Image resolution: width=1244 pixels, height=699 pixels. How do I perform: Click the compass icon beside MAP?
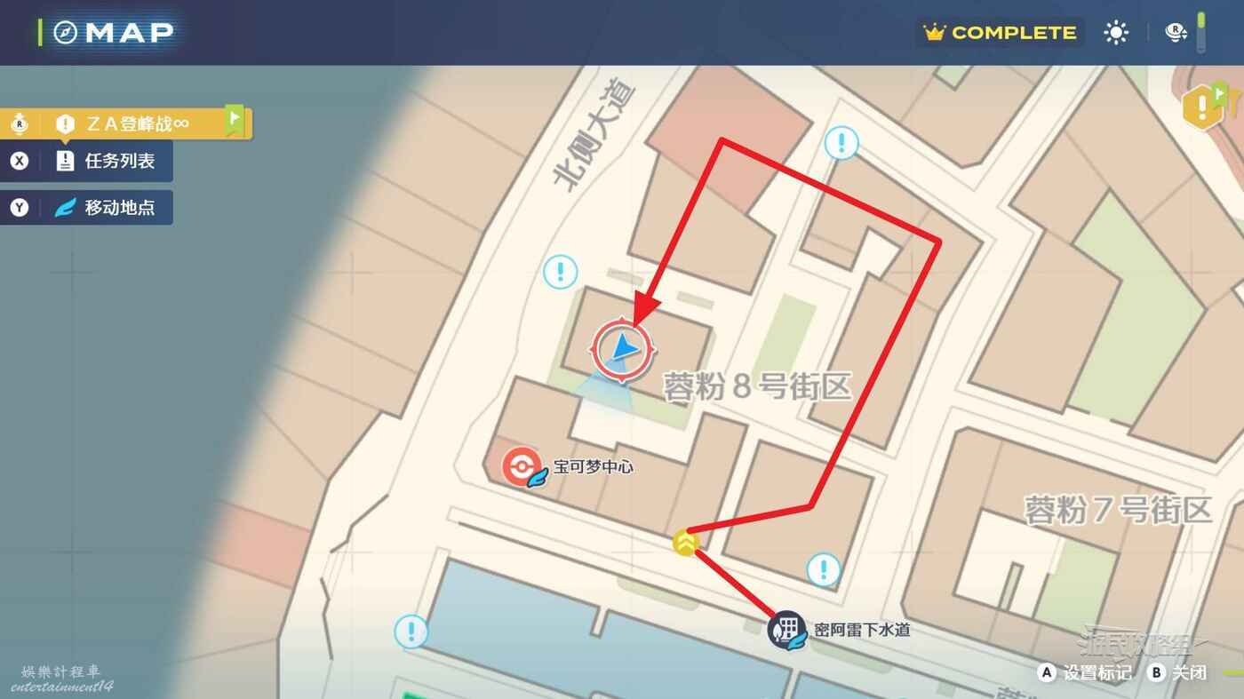tap(66, 33)
